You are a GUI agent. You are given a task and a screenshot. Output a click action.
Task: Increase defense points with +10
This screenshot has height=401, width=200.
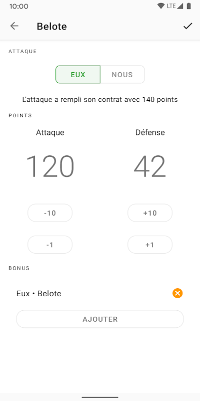150,213
